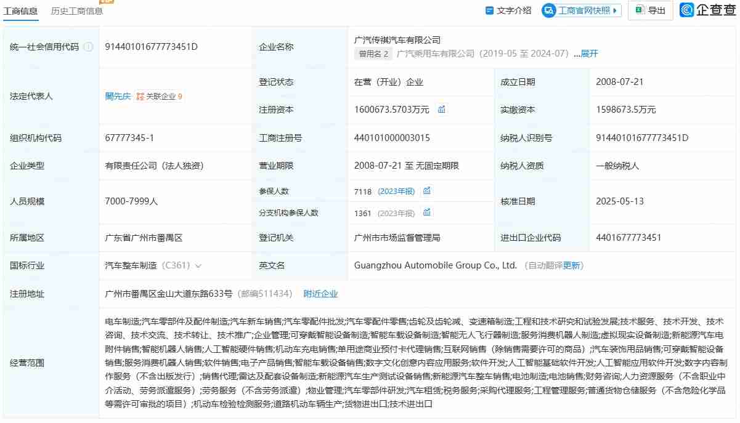Switch to the 历史工商信息 tab
Viewport: 740px width, 423px height.
pos(76,10)
